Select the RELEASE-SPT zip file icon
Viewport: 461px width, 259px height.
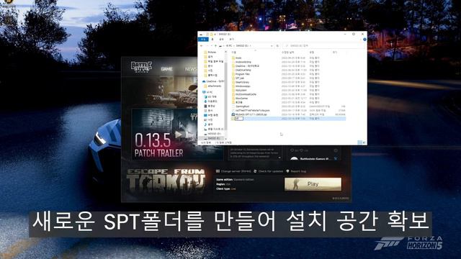tap(233, 114)
